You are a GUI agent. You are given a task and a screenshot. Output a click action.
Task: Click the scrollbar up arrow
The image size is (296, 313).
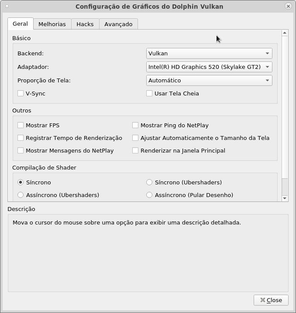pyautogui.click(x=285, y=33)
